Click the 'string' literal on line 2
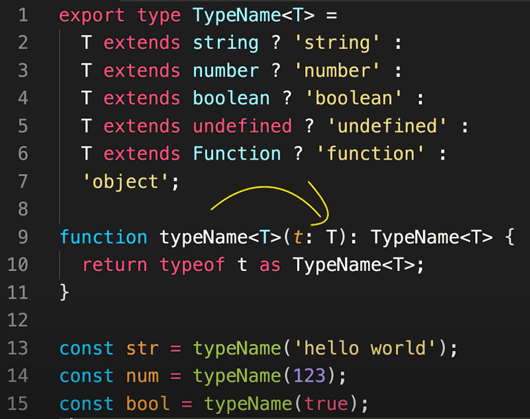 (337, 43)
